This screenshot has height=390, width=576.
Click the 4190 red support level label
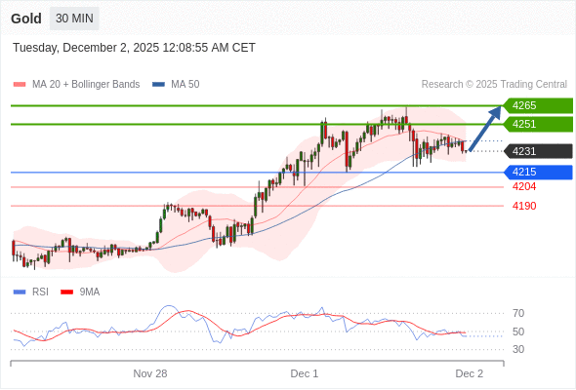point(524,206)
